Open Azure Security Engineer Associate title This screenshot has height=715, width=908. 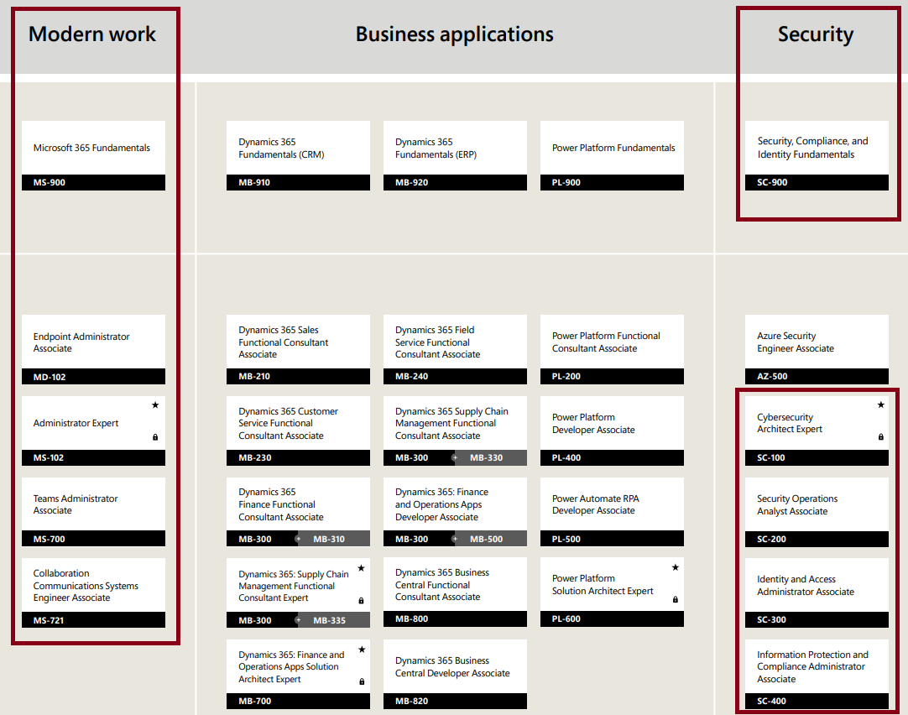click(795, 342)
